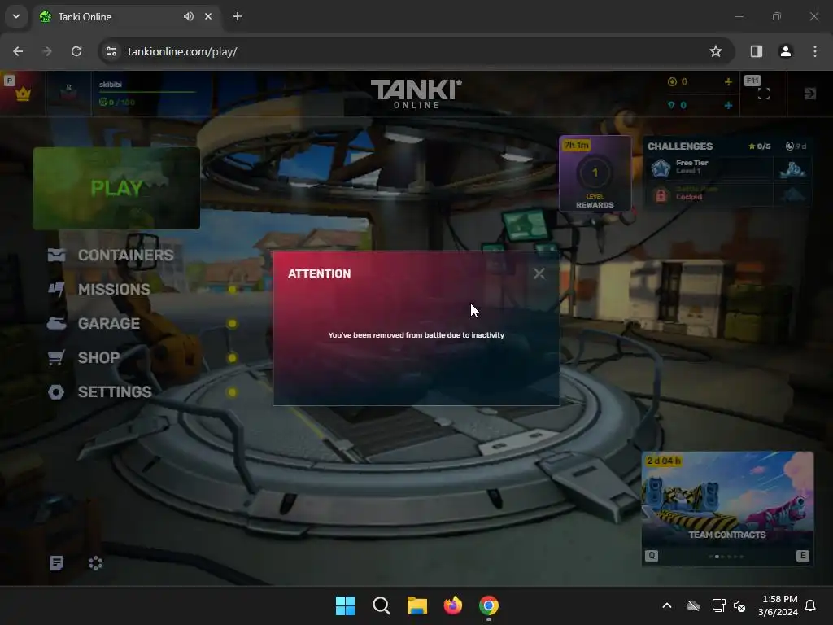Open File Explorer from taskbar

(417, 605)
